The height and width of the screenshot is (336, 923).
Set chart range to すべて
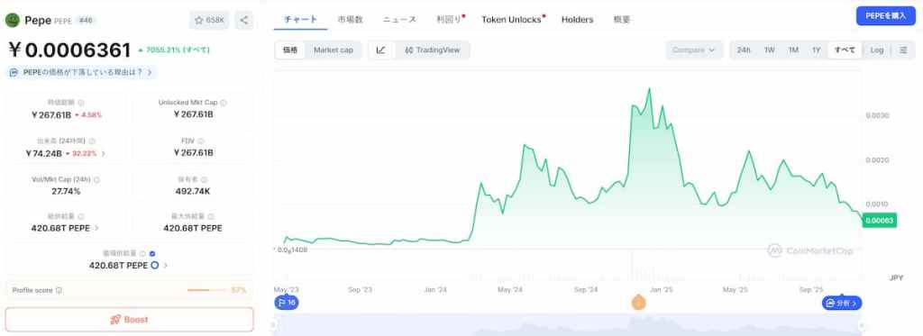[845, 50]
